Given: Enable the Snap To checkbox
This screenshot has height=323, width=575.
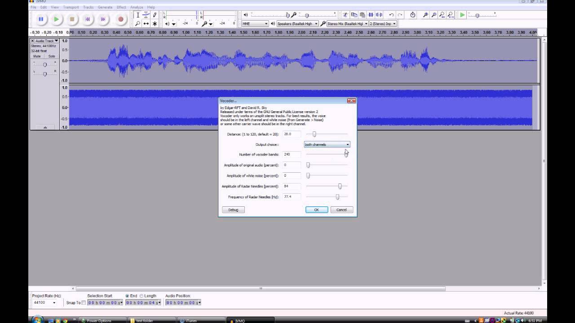Looking at the screenshot, I should point(83,303).
